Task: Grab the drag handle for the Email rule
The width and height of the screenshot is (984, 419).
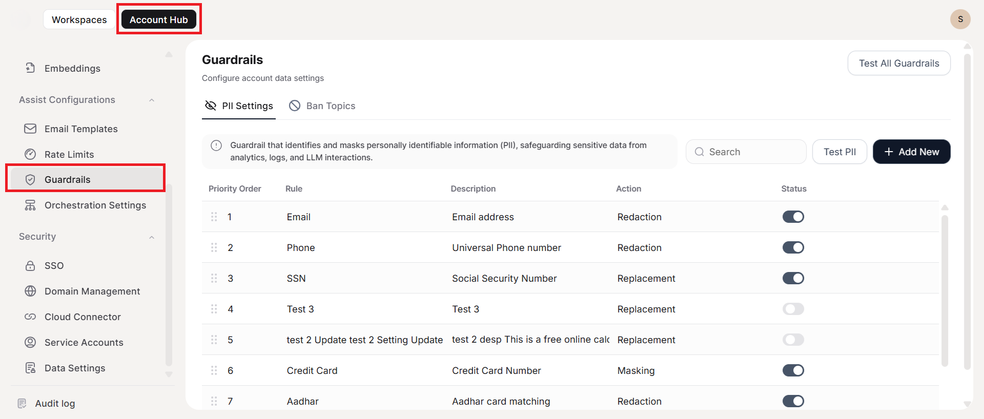Action: (214, 217)
